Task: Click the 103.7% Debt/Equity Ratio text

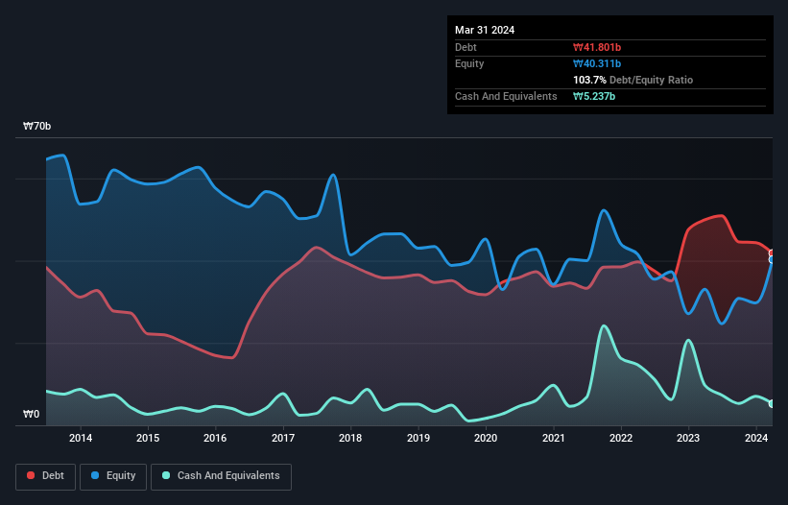Action: pyautogui.click(x=633, y=80)
